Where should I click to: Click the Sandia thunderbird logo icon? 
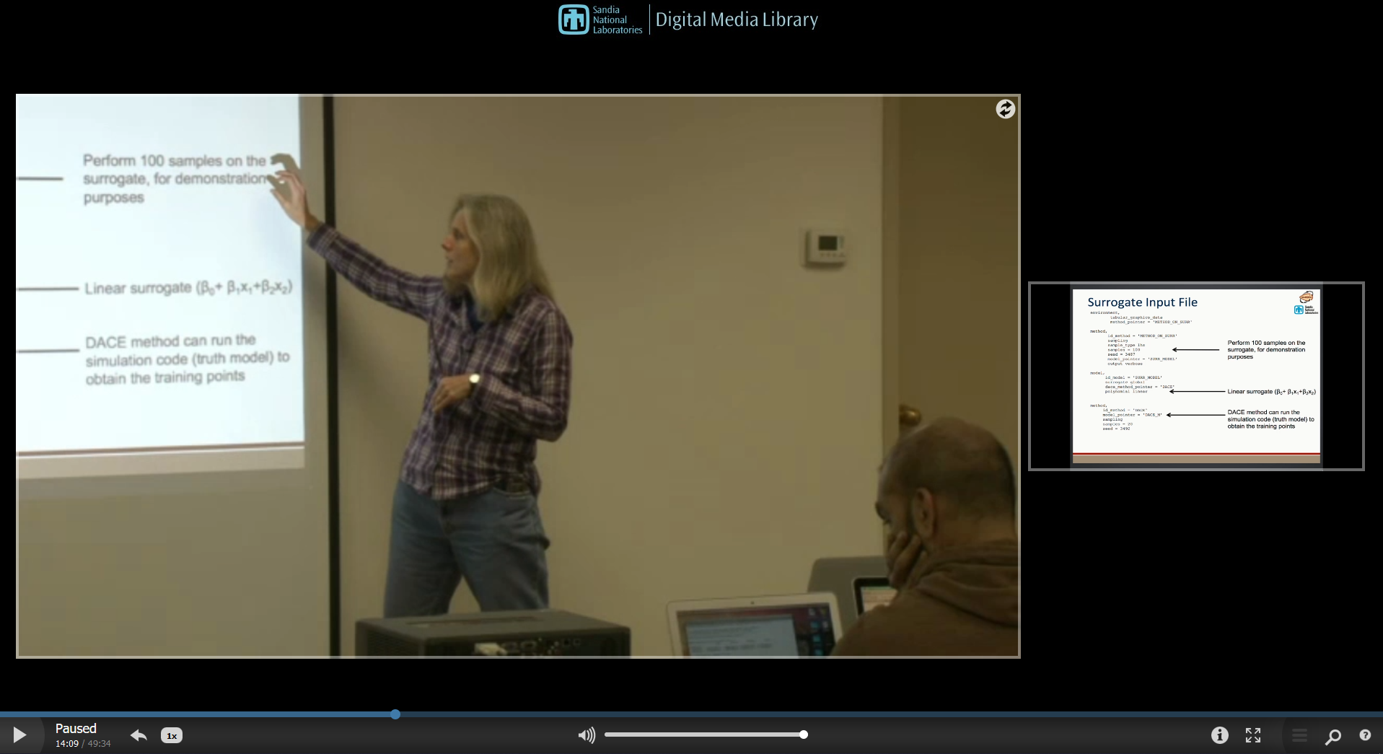574,19
